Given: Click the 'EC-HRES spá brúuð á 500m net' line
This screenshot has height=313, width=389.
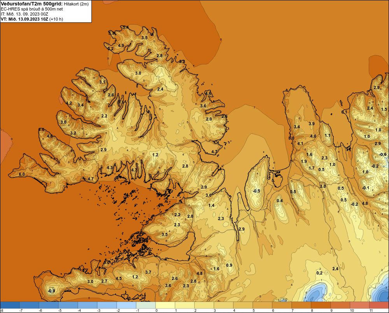Looking at the screenshot, I should click(32, 9).
